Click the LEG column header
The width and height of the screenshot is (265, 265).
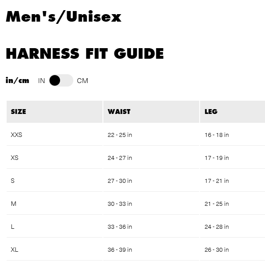[211, 112]
